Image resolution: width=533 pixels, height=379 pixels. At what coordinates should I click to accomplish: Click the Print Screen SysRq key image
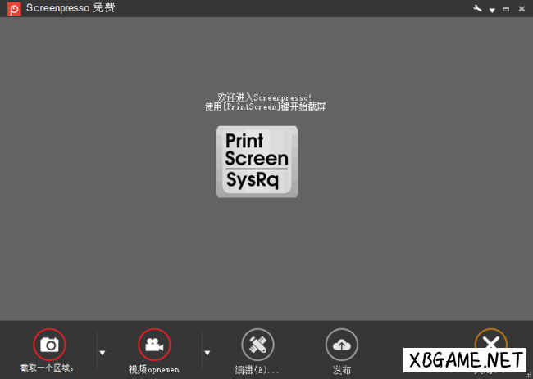point(257,161)
